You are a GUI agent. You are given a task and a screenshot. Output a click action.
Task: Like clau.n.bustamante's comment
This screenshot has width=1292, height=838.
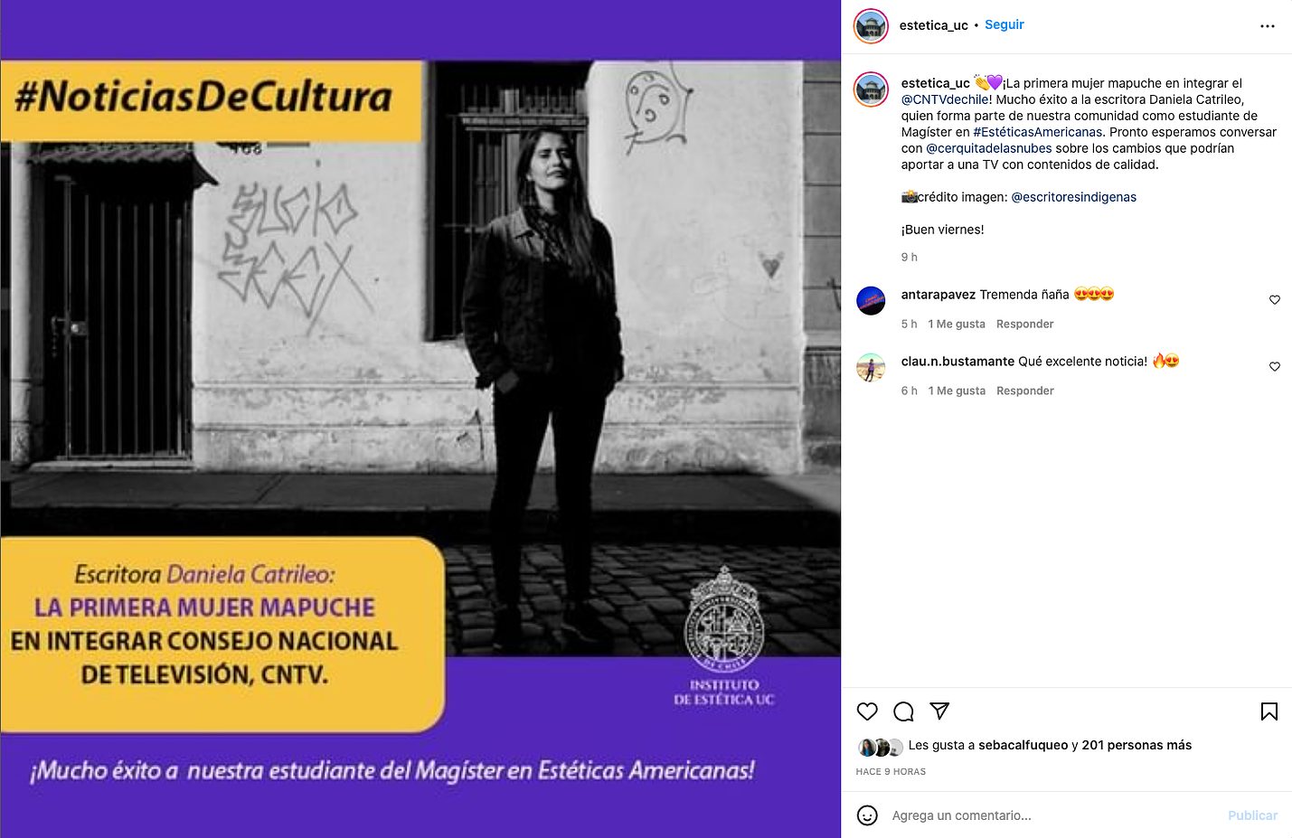click(x=1275, y=367)
